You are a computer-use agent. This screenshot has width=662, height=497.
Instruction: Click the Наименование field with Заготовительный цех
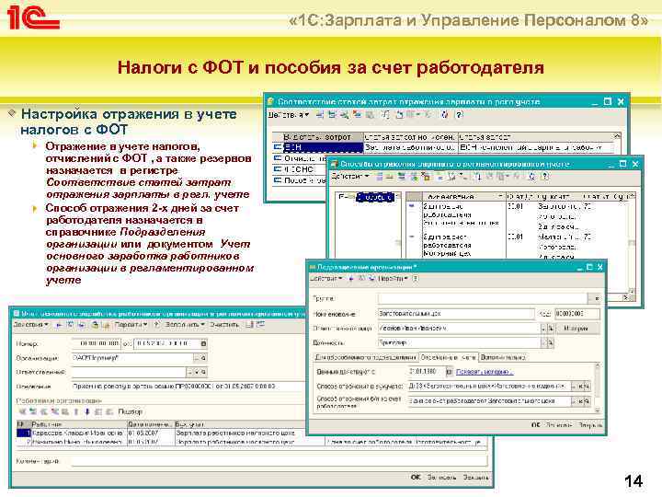[x=456, y=314]
